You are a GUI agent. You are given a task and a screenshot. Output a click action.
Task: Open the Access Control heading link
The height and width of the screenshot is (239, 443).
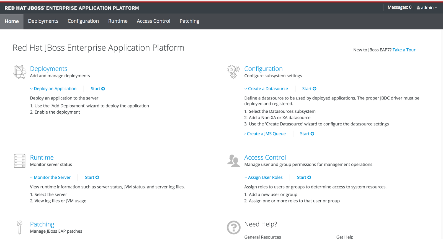point(265,157)
